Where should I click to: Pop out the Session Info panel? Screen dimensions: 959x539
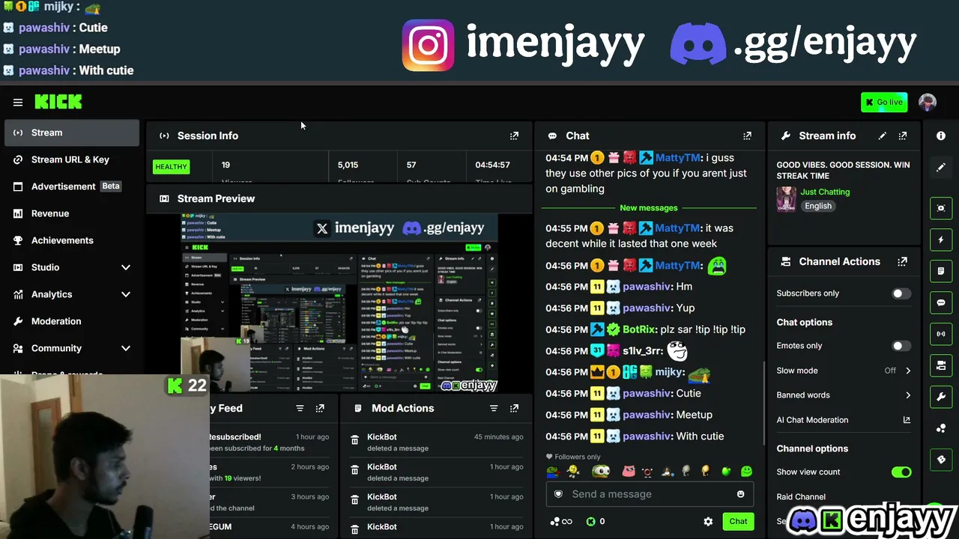(514, 135)
